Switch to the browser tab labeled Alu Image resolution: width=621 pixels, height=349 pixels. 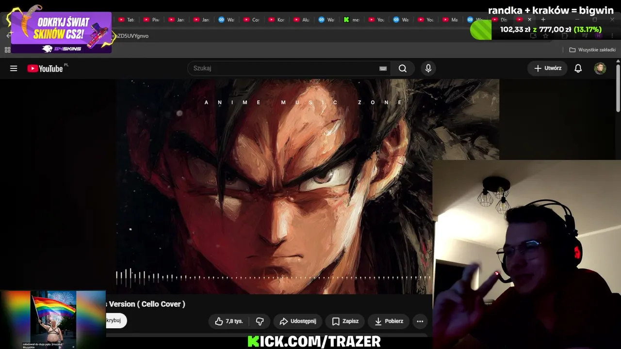(x=302, y=19)
